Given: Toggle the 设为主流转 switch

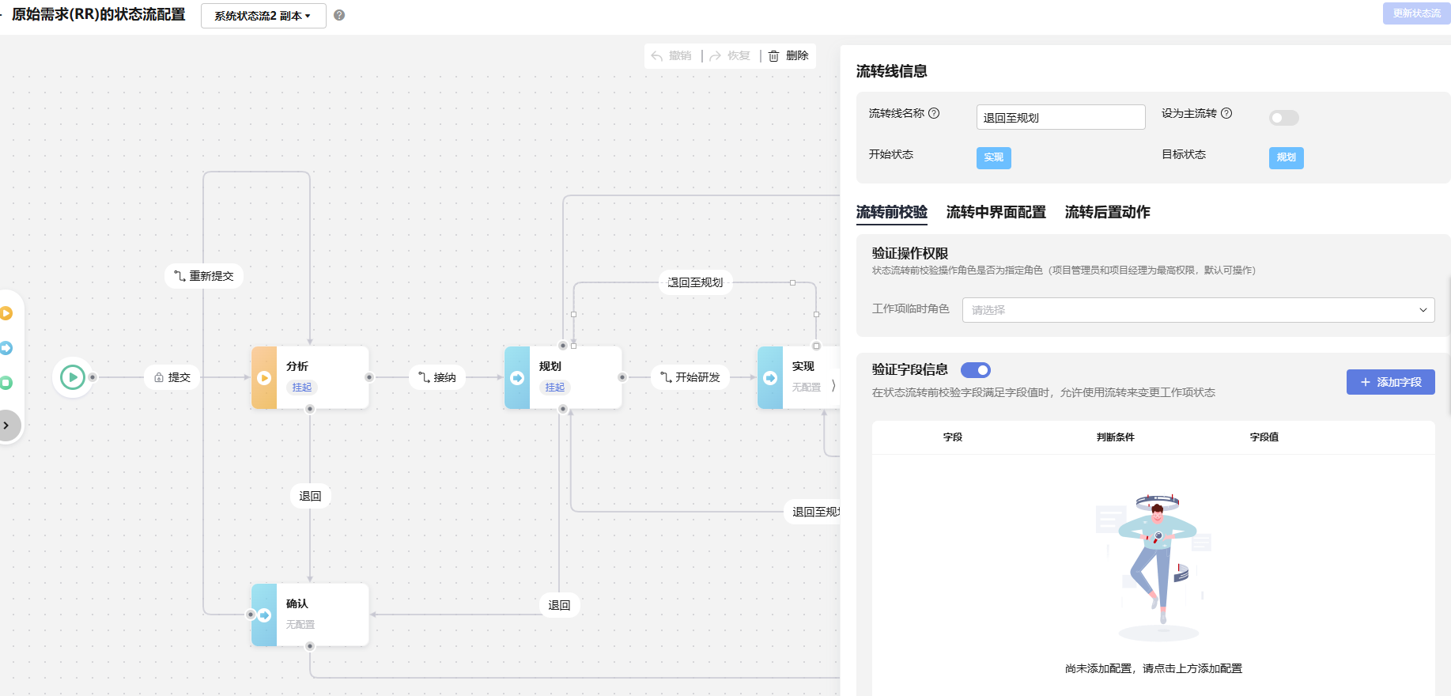Looking at the screenshot, I should pyautogui.click(x=1283, y=118).
